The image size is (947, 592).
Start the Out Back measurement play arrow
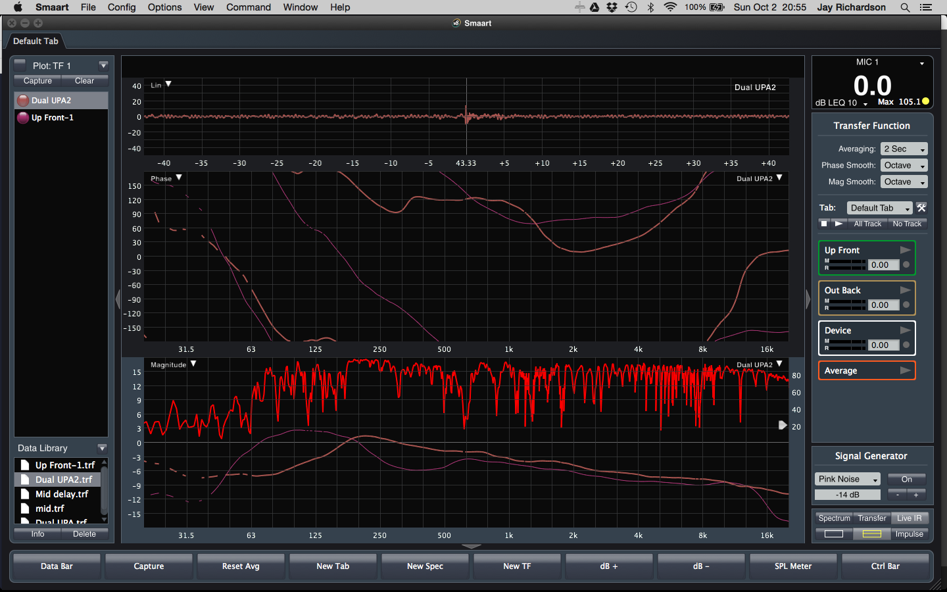tap(905, 290)
